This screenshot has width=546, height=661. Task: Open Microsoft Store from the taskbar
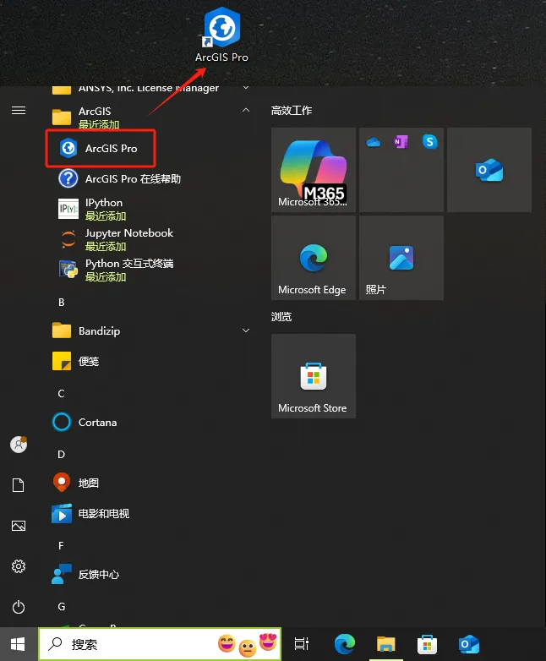pyautogui.click(x=427, y=644)
